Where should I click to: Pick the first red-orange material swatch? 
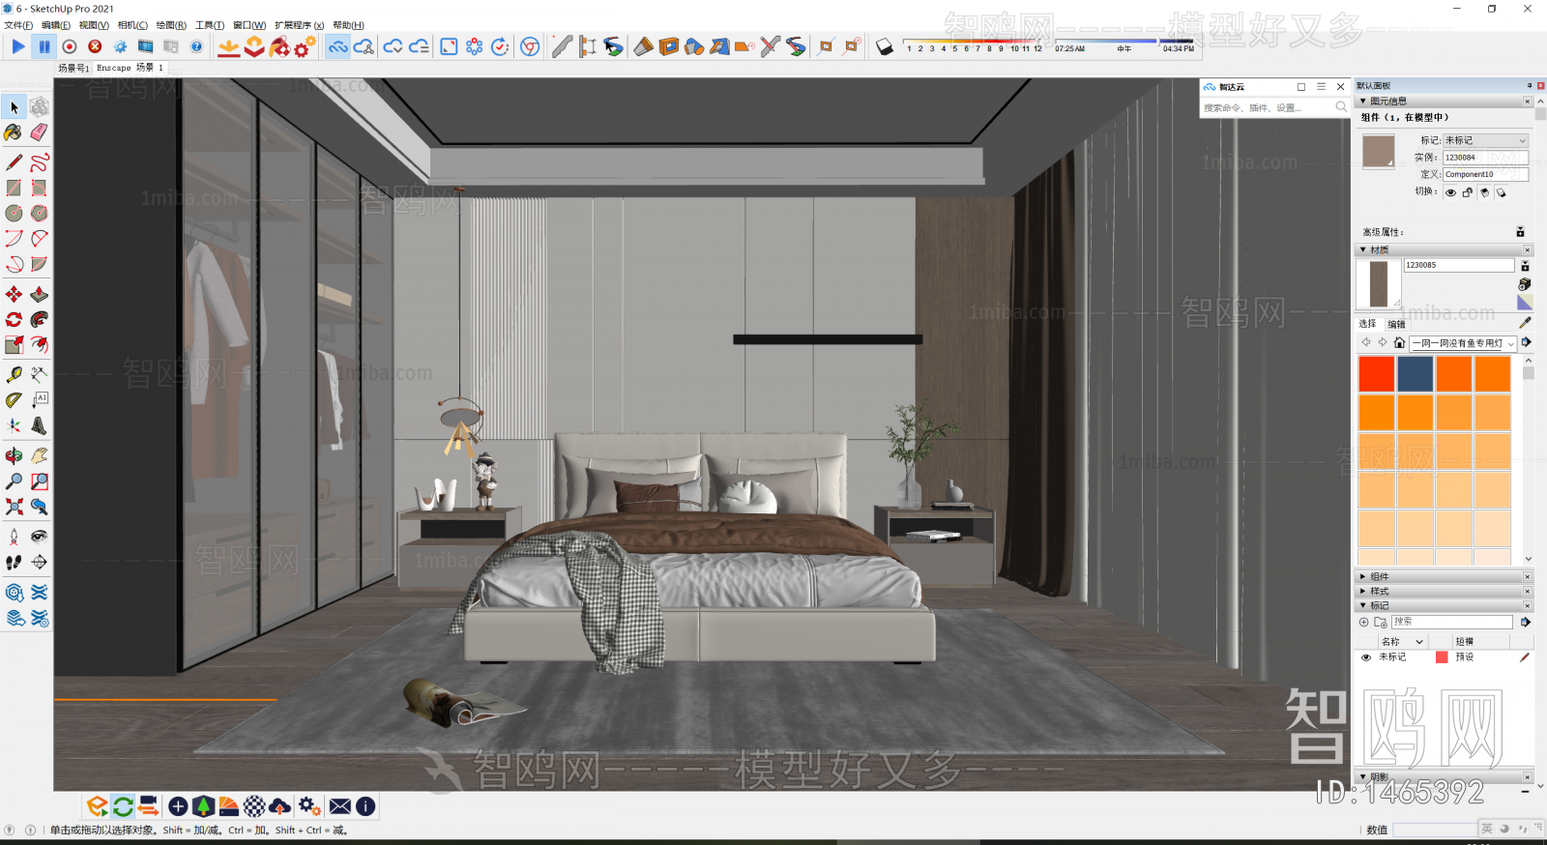1376,374
